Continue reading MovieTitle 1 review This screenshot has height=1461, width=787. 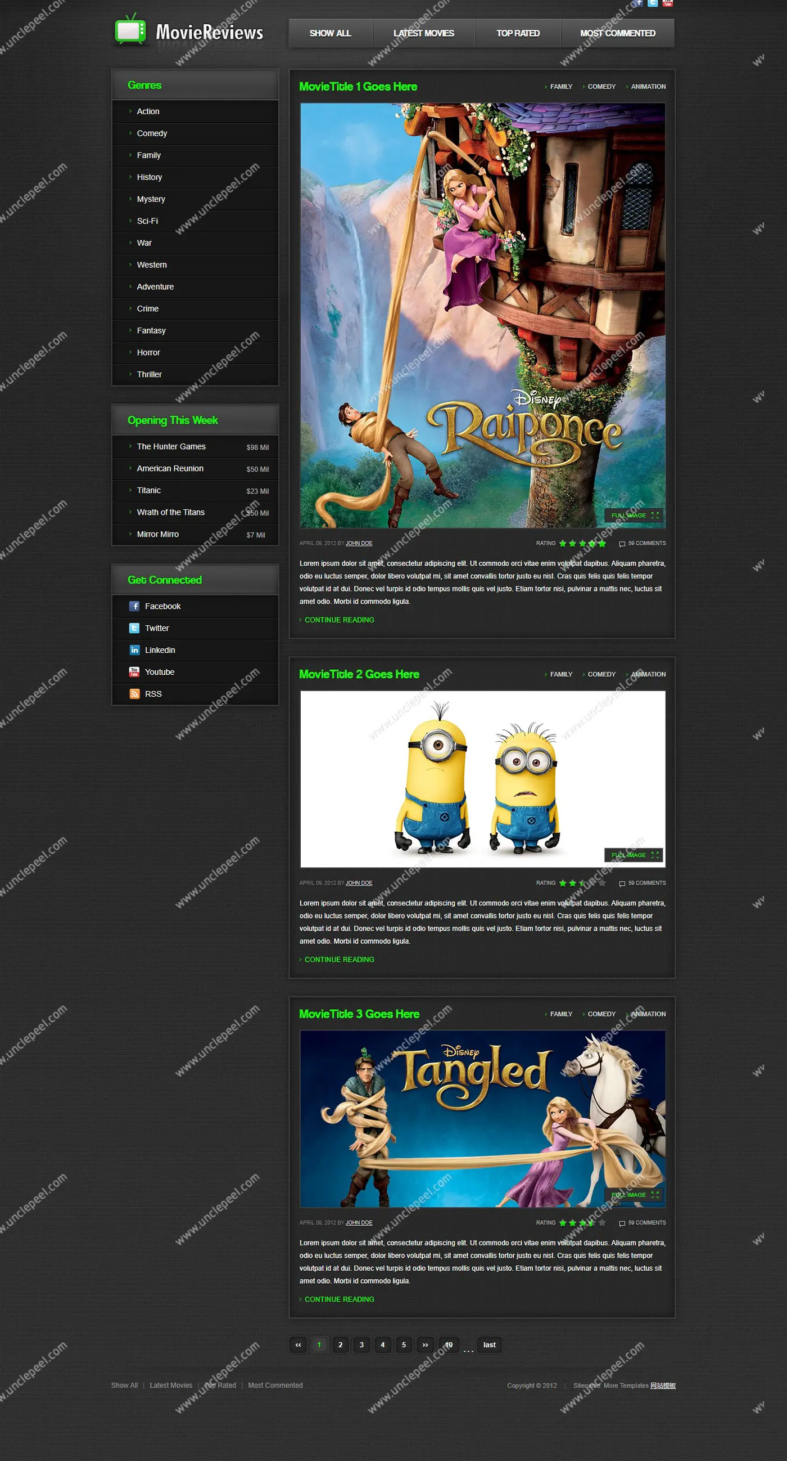[340, 620]
